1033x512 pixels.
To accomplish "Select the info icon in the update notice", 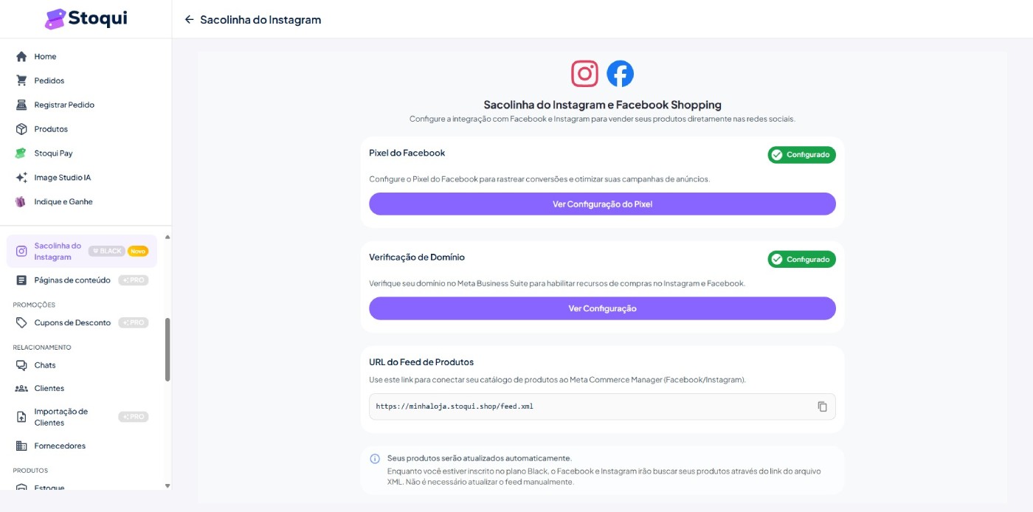I will point(375,458).
